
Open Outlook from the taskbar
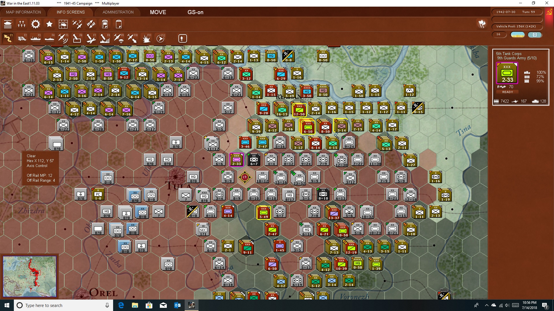pyautogui.click(x=177, y=305)
